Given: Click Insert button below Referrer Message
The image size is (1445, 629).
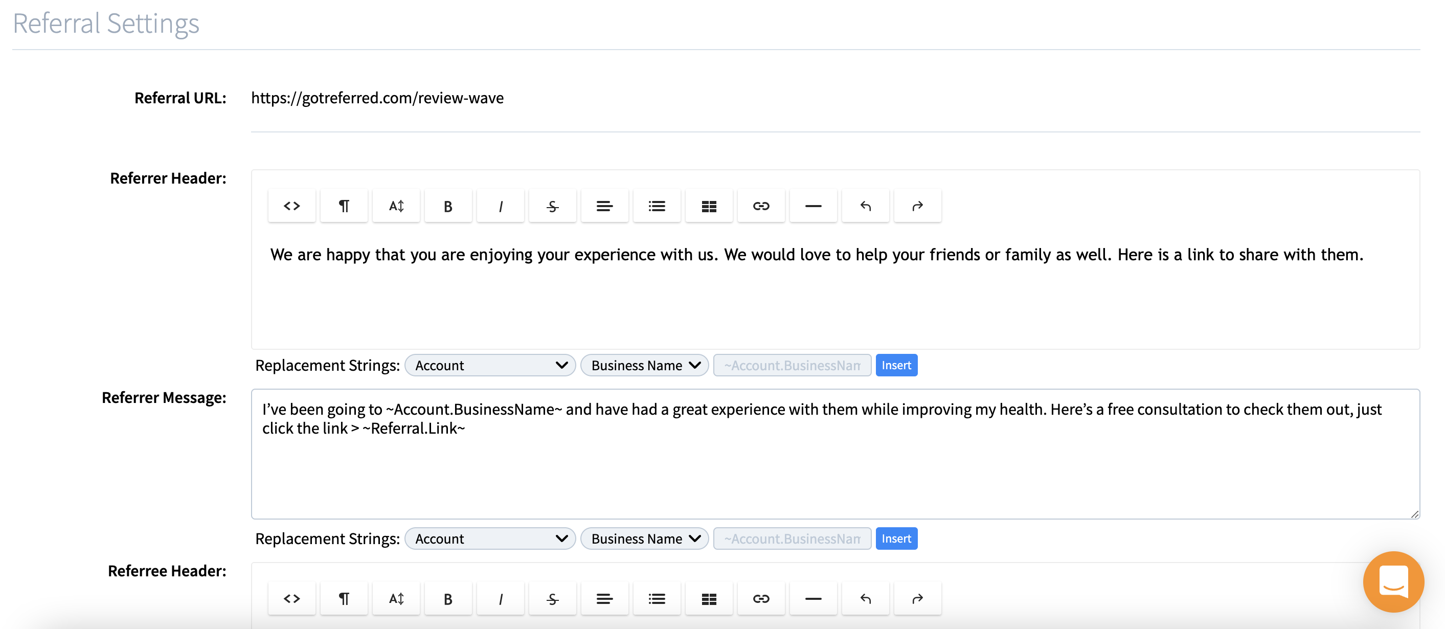Looking at the screenshot, I should pyautogui.click(x=896, y=538).
